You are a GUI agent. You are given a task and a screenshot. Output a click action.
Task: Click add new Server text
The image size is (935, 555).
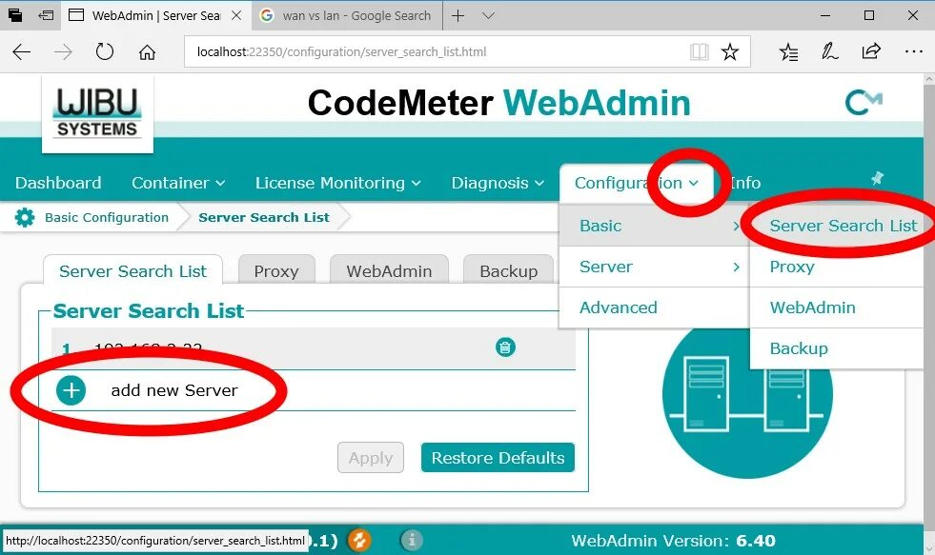point(174,390)
